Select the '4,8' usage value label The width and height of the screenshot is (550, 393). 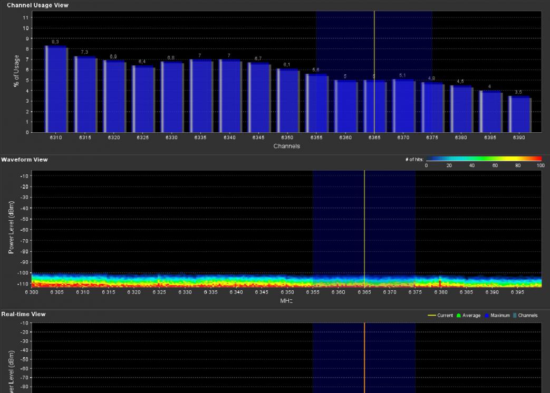(431, 78)
